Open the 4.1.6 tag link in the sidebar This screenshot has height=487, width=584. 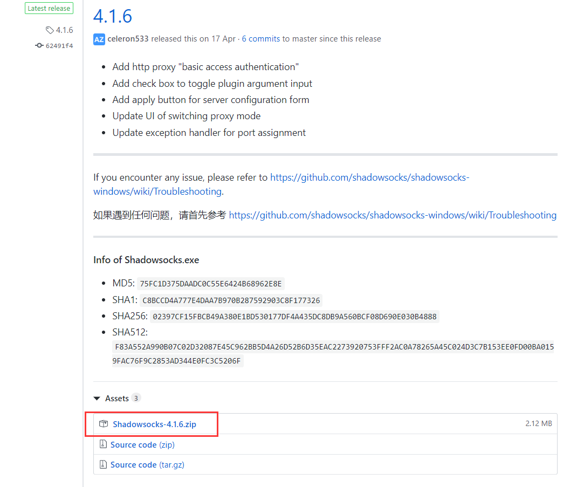click(x=64, y=30)
